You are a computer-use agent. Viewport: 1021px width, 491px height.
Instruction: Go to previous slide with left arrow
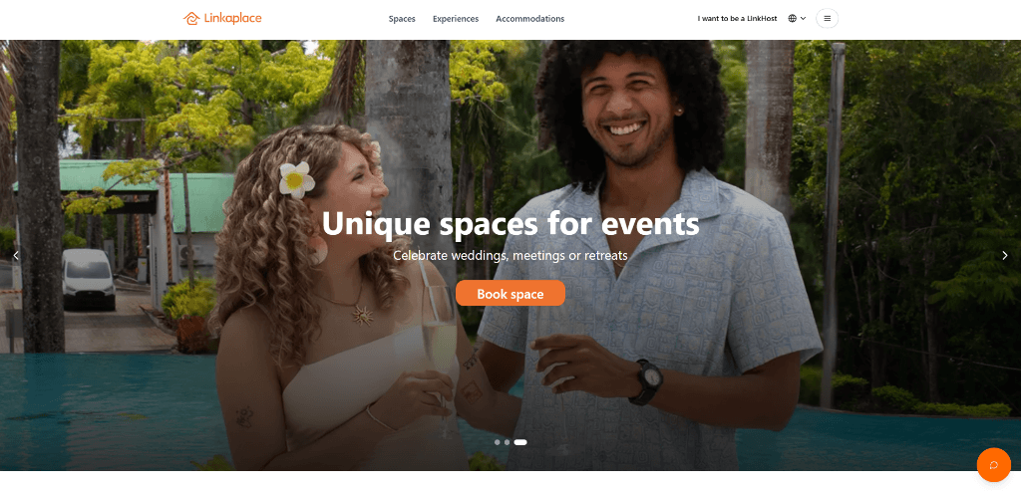(x=16, y=256)
